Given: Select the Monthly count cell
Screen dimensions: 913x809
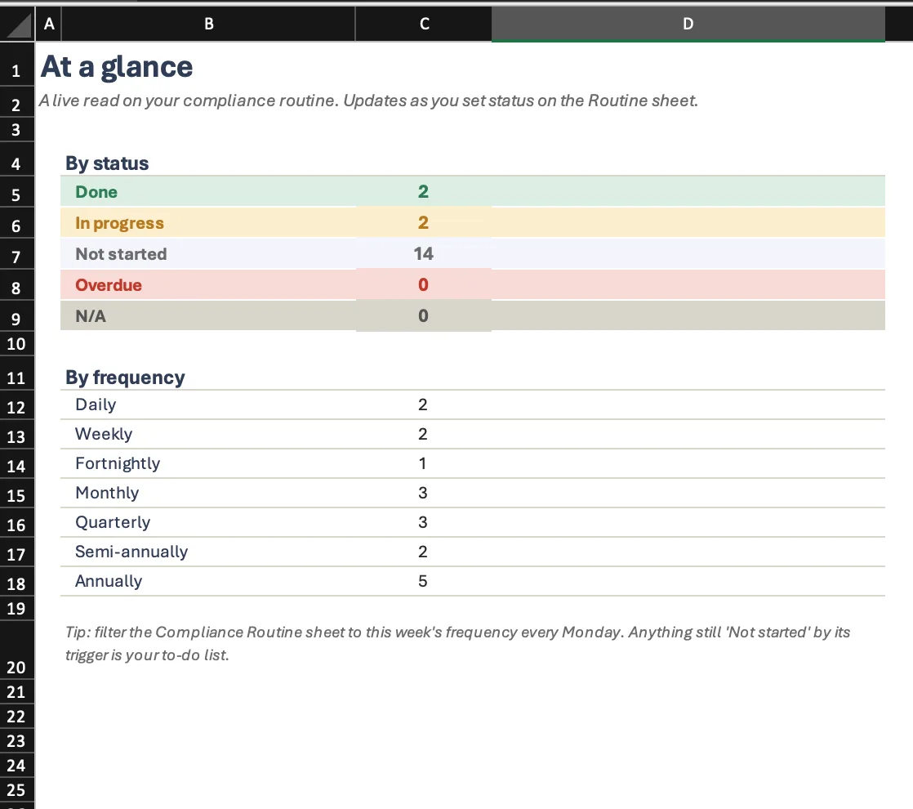Looking at the screenshot, I should coord(423,493).
